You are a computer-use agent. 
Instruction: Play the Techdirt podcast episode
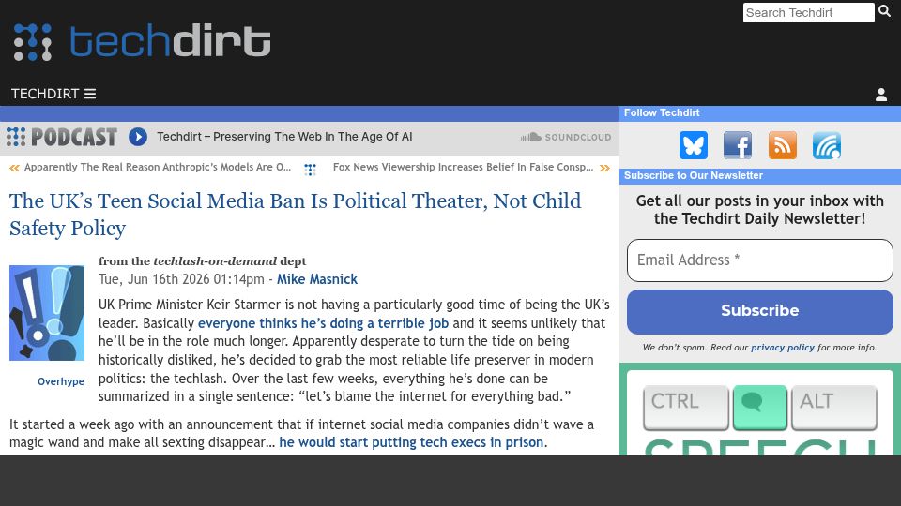138,137
